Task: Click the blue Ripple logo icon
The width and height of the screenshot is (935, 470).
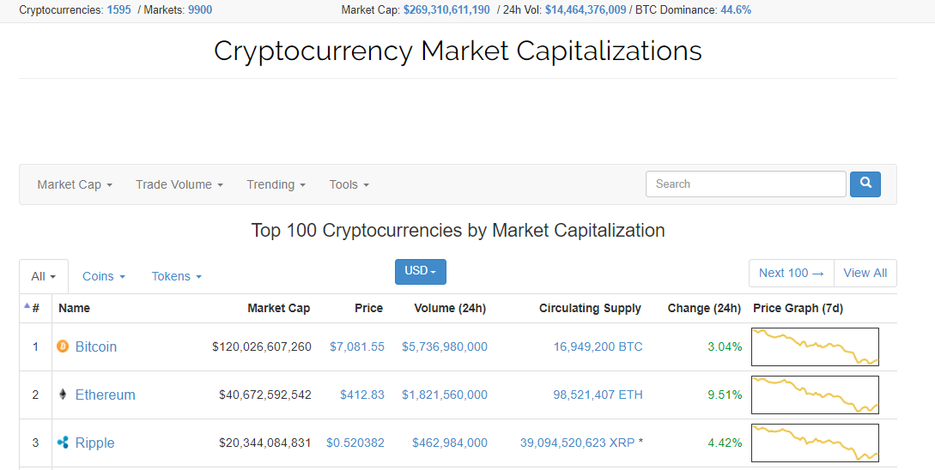Action: [63, 443]
